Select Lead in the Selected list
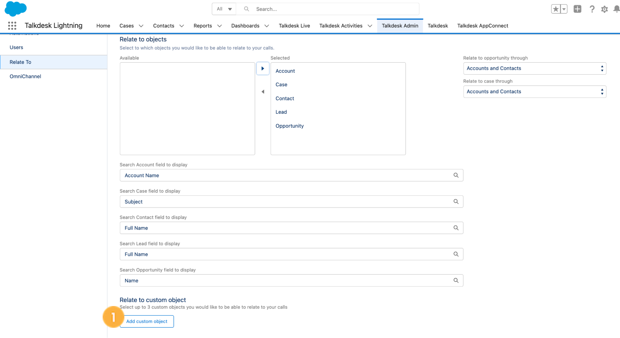The width and height of the screenshot is (620, 338). 281,112
